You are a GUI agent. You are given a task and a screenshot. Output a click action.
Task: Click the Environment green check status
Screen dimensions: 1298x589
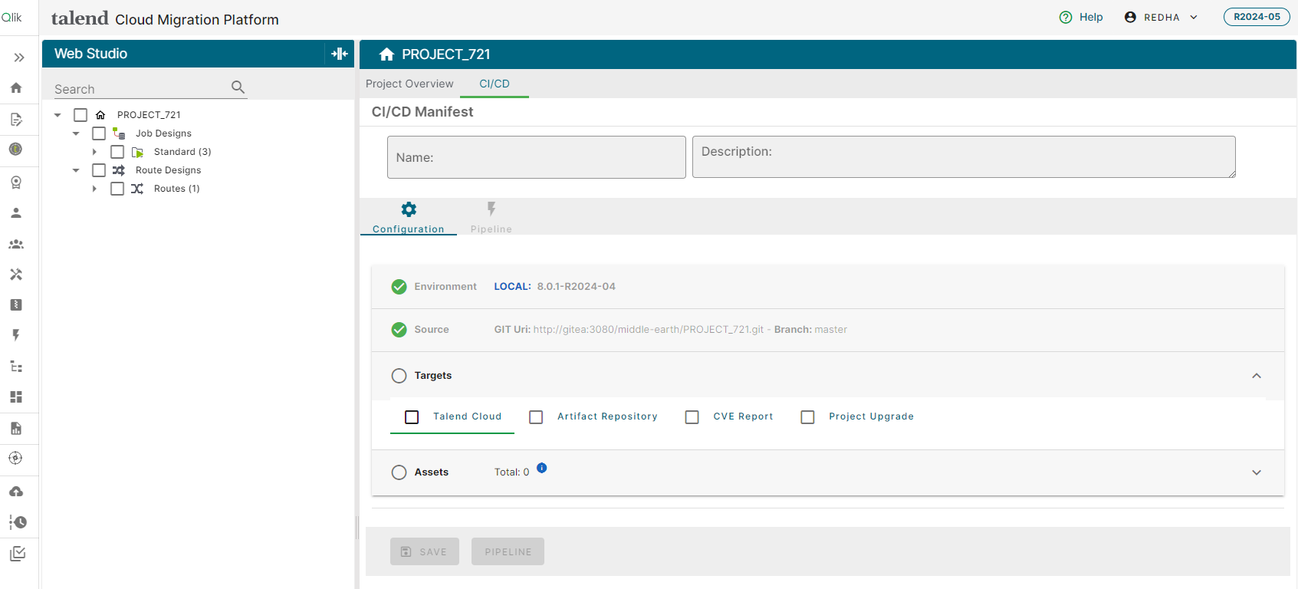(x=399, y=287)
